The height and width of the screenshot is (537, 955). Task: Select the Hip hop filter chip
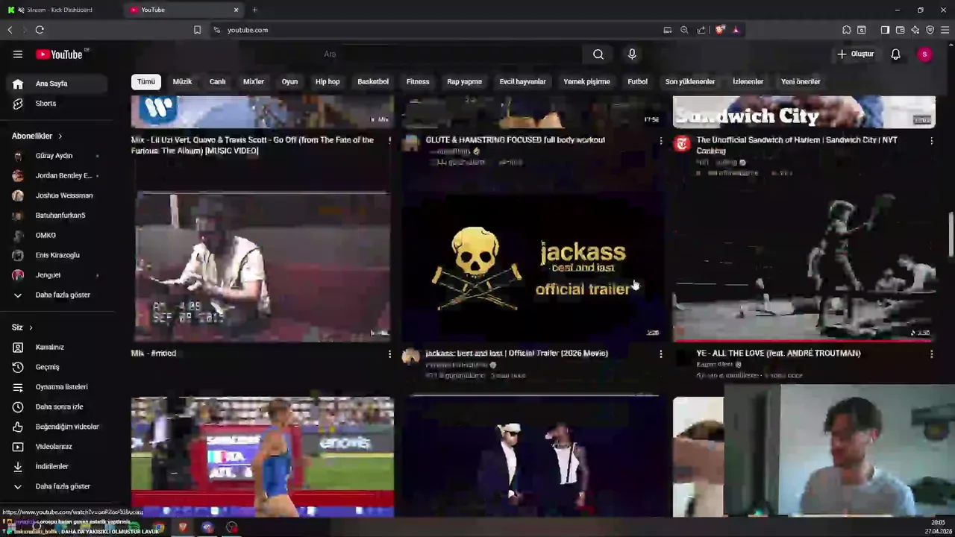tap(328, 81)
